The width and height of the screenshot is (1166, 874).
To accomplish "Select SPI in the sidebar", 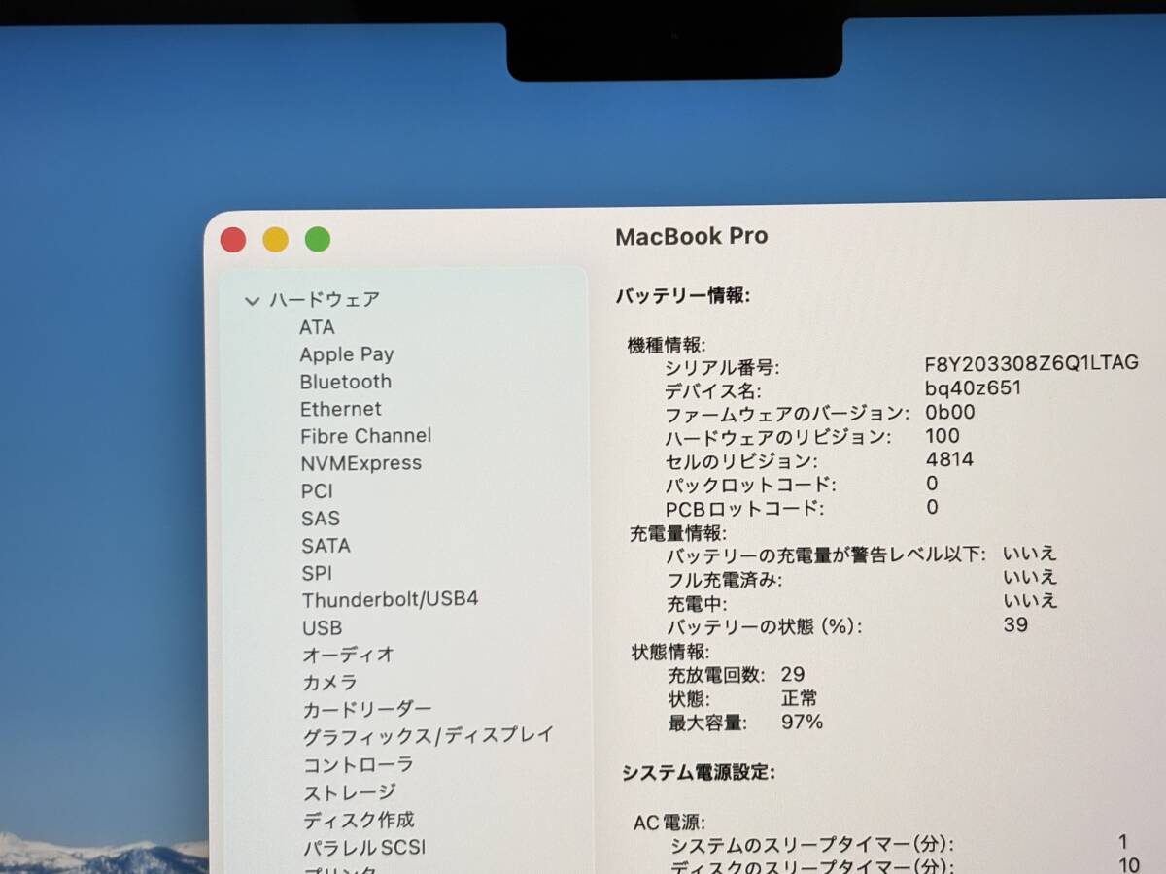I will [317, 573].
